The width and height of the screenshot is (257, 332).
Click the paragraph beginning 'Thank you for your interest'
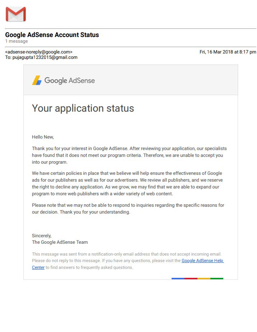coord(129,155)
